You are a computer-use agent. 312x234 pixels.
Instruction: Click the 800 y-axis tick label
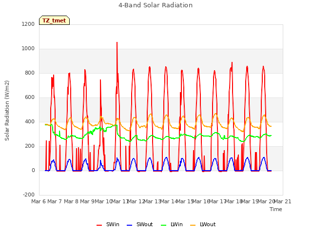30,73
